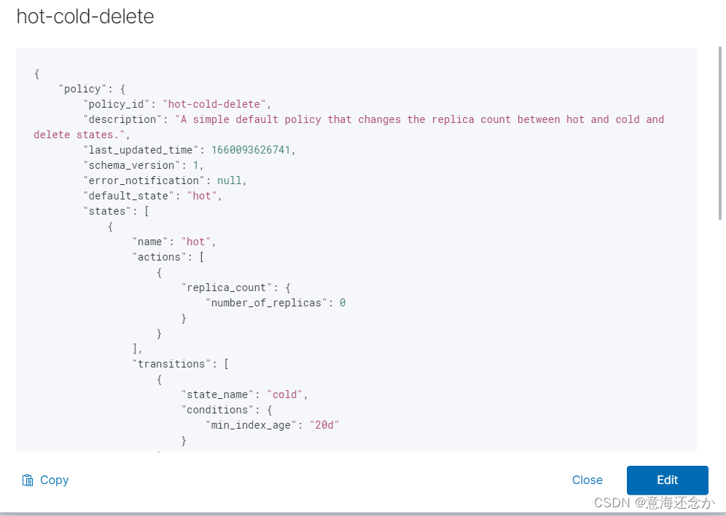Click the "hot-cold-delete" policy_id value
The image size is (726, 516).
[215, 104]
